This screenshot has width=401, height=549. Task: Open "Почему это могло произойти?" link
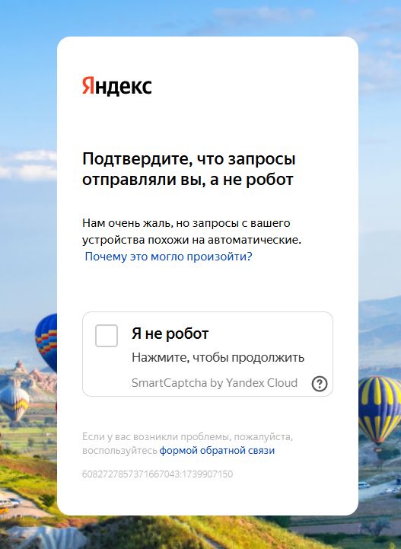168,257
